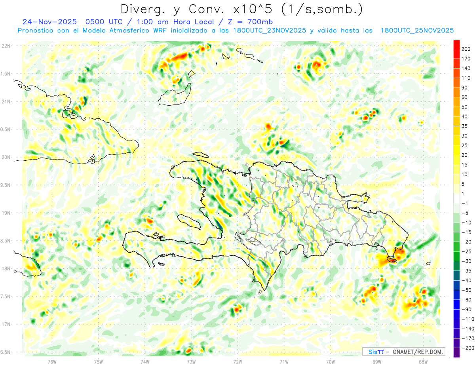
Task: Click the '21N' latitude label
Action: 6,101
